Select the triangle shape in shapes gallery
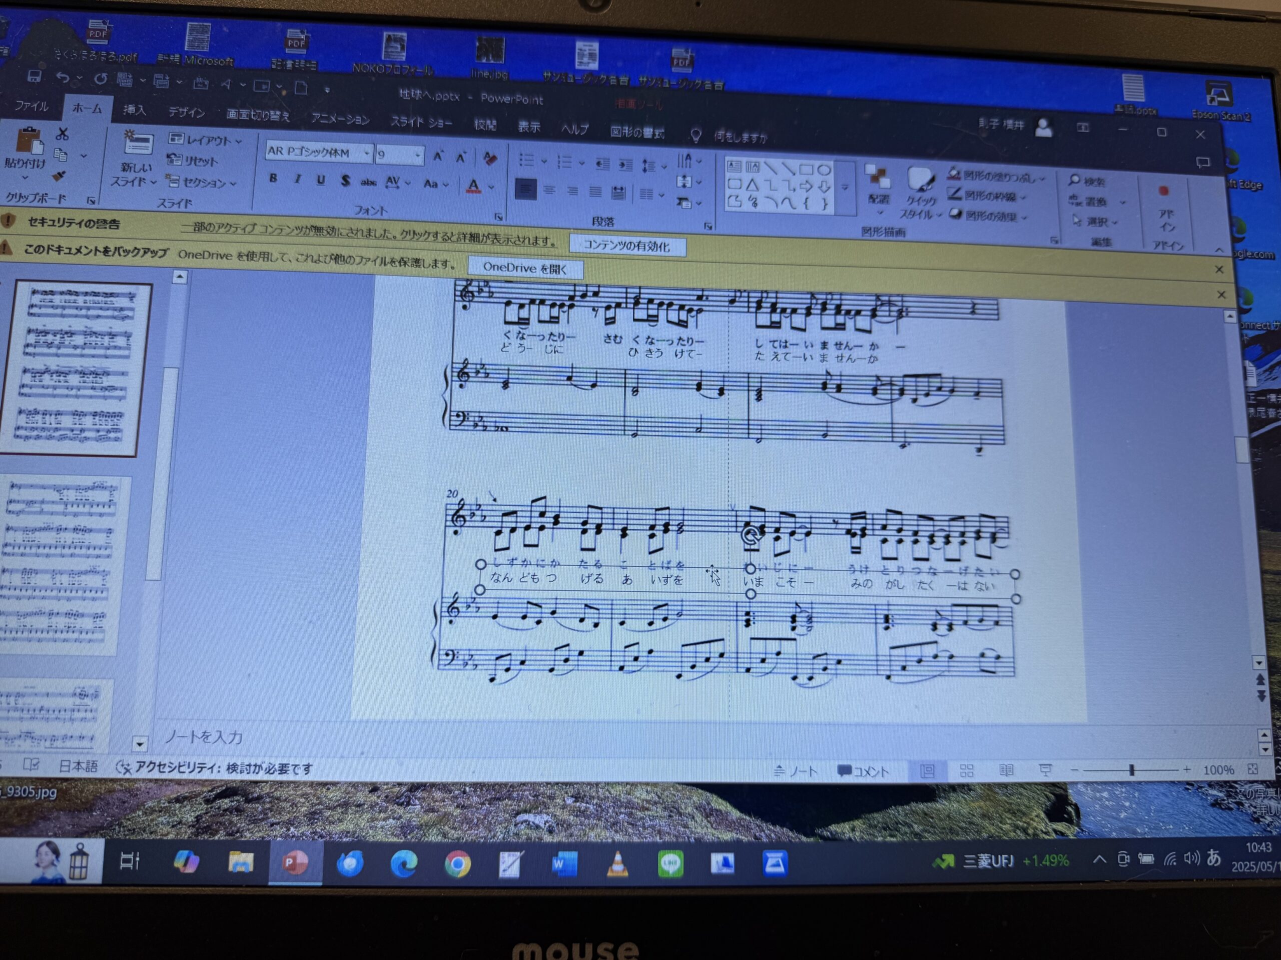1281x960 pixels. (x=752, y=185)
